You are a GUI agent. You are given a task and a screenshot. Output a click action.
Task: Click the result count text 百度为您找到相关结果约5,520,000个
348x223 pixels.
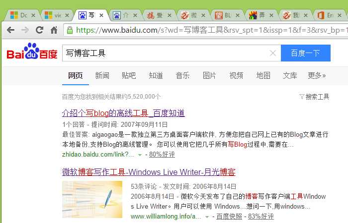pos(111,97)
